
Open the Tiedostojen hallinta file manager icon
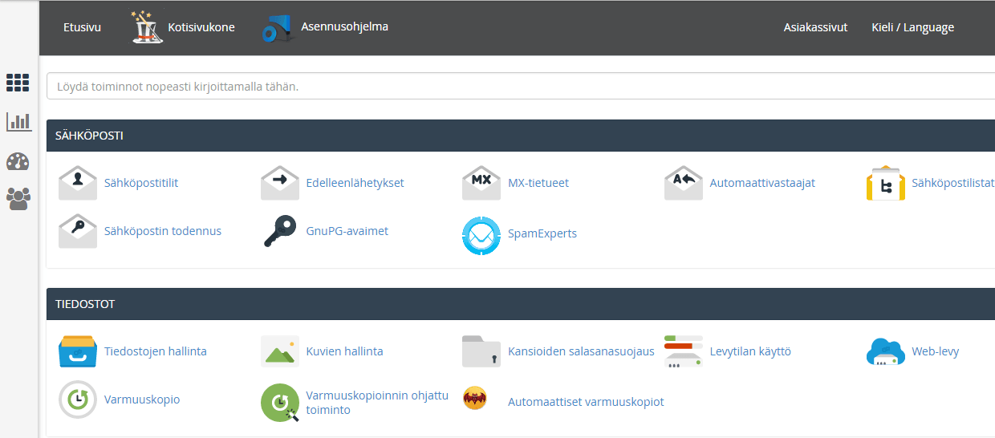click(78, 351)
